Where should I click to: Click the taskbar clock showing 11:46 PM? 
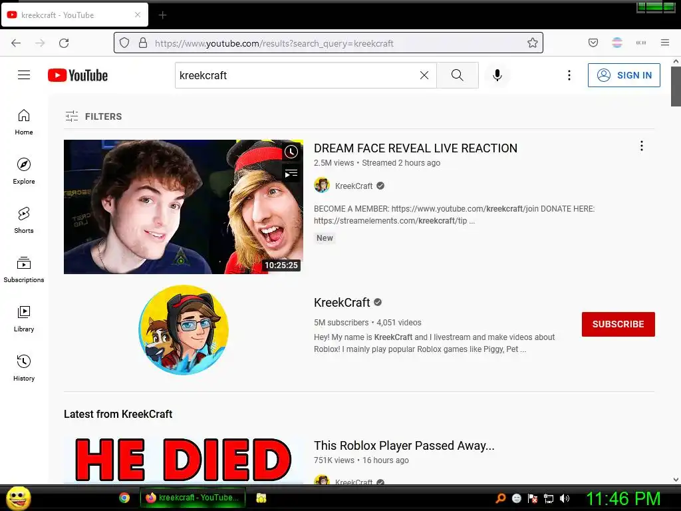tap(623, 498)
